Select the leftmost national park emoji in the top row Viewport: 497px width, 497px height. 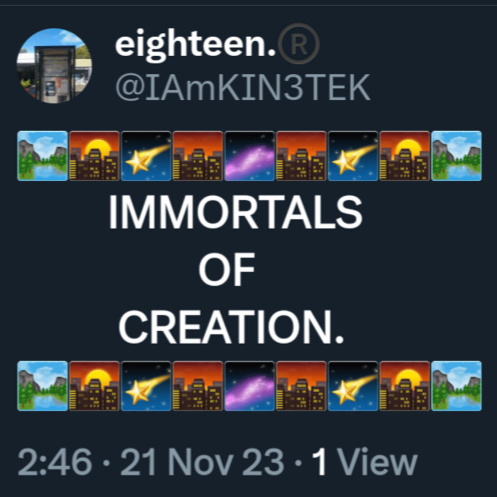(42, 156)
